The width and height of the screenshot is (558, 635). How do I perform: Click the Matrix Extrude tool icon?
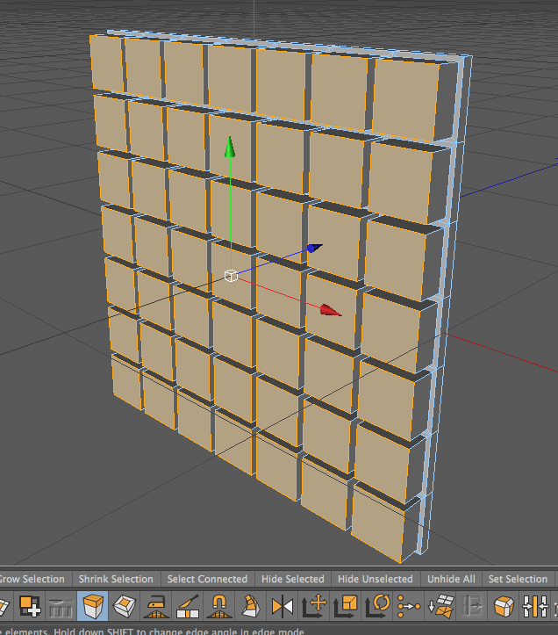click(250, 606)
